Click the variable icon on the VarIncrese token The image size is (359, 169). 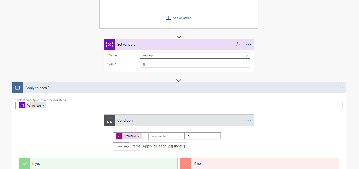(x=22, y=105)
